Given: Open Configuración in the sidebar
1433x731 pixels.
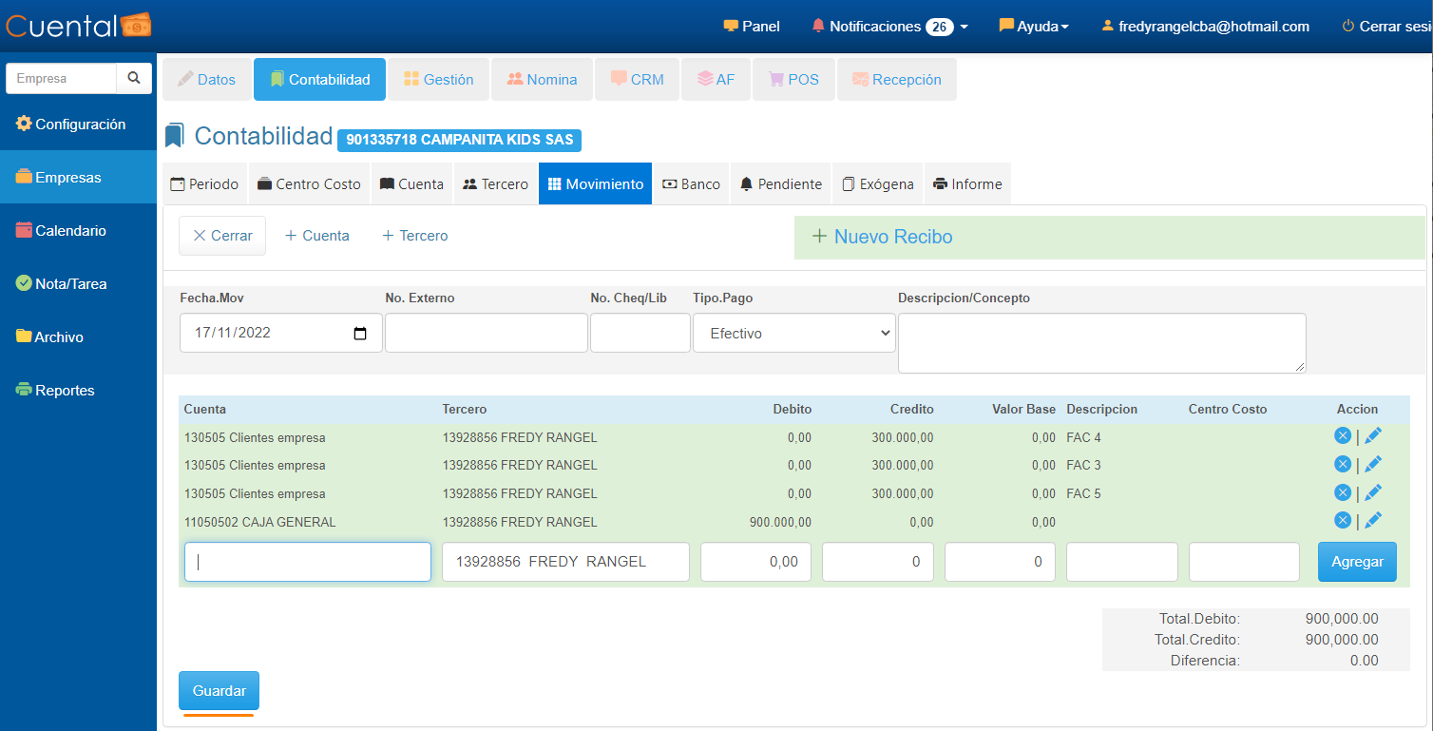Looking at the screenshot, I should point(78,125).
